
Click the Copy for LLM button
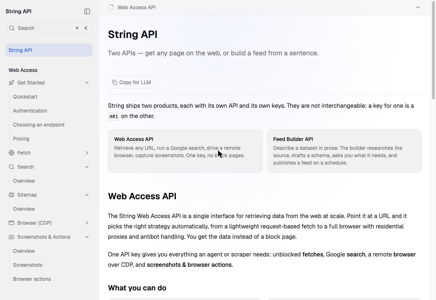132,83
